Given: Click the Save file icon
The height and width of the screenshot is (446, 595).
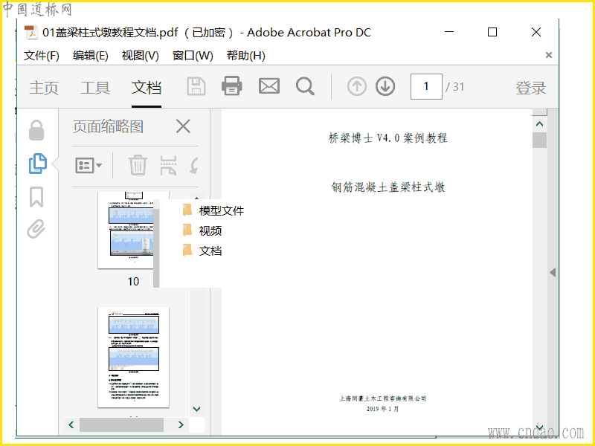Looking at the screenshot, I should pyautogui.click(x=196, y=86).
